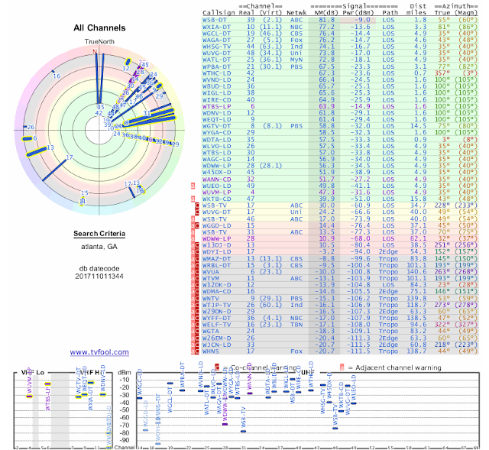Select the WTVM callsign

pyautogui.click(x=211, y=279)
